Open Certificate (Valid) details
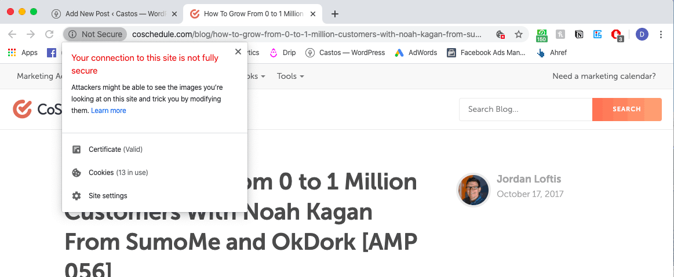Viewport: 674px width, 277px height. (115, 150)
